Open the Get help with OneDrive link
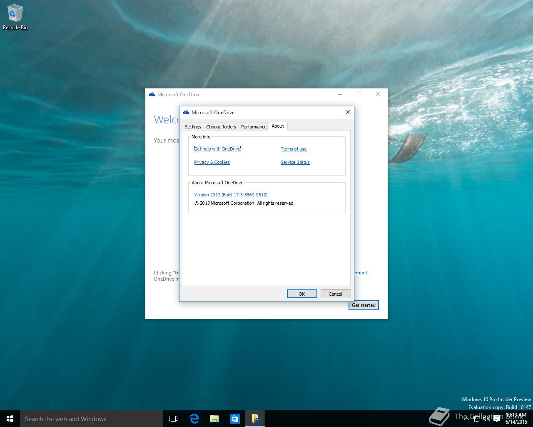 pos(217,149)
